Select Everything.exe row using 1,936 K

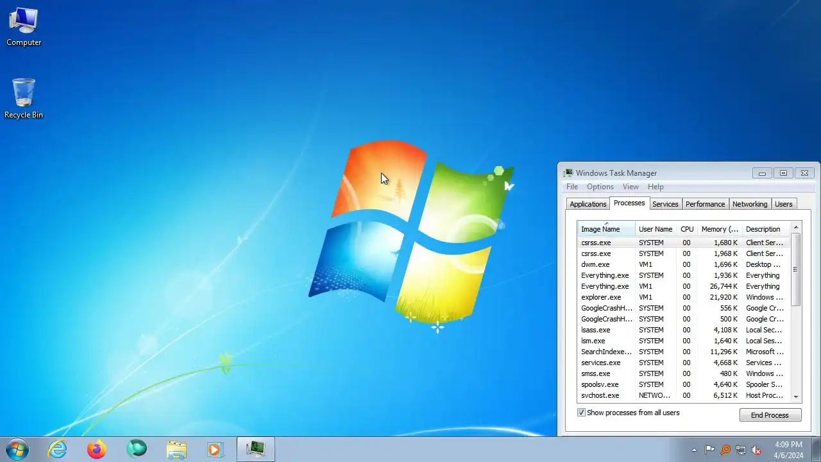684,275
